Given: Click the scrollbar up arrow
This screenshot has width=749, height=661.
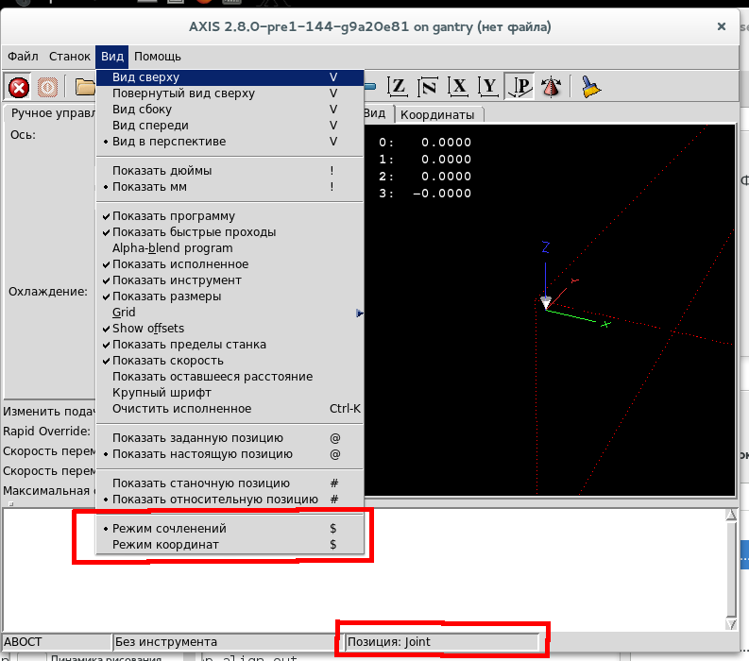Looking at the screenshot, I should click(731, 515).
